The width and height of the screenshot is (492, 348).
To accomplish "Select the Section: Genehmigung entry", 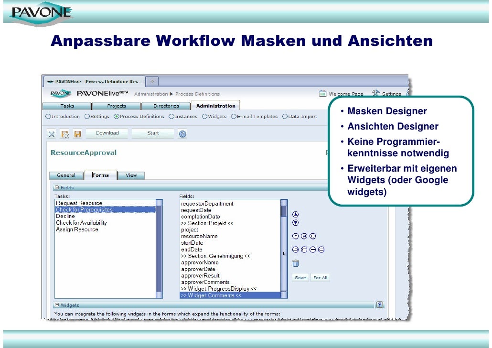I will tap(230, 256).
